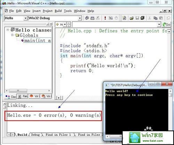The width and height of the screenshot is (174, 145).
Task: Click the Build toolbar icon
Action: 93,18
